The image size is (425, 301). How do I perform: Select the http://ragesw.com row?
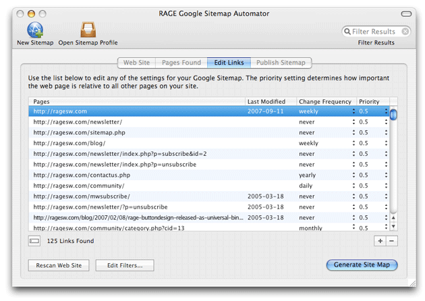coord(208,111)
